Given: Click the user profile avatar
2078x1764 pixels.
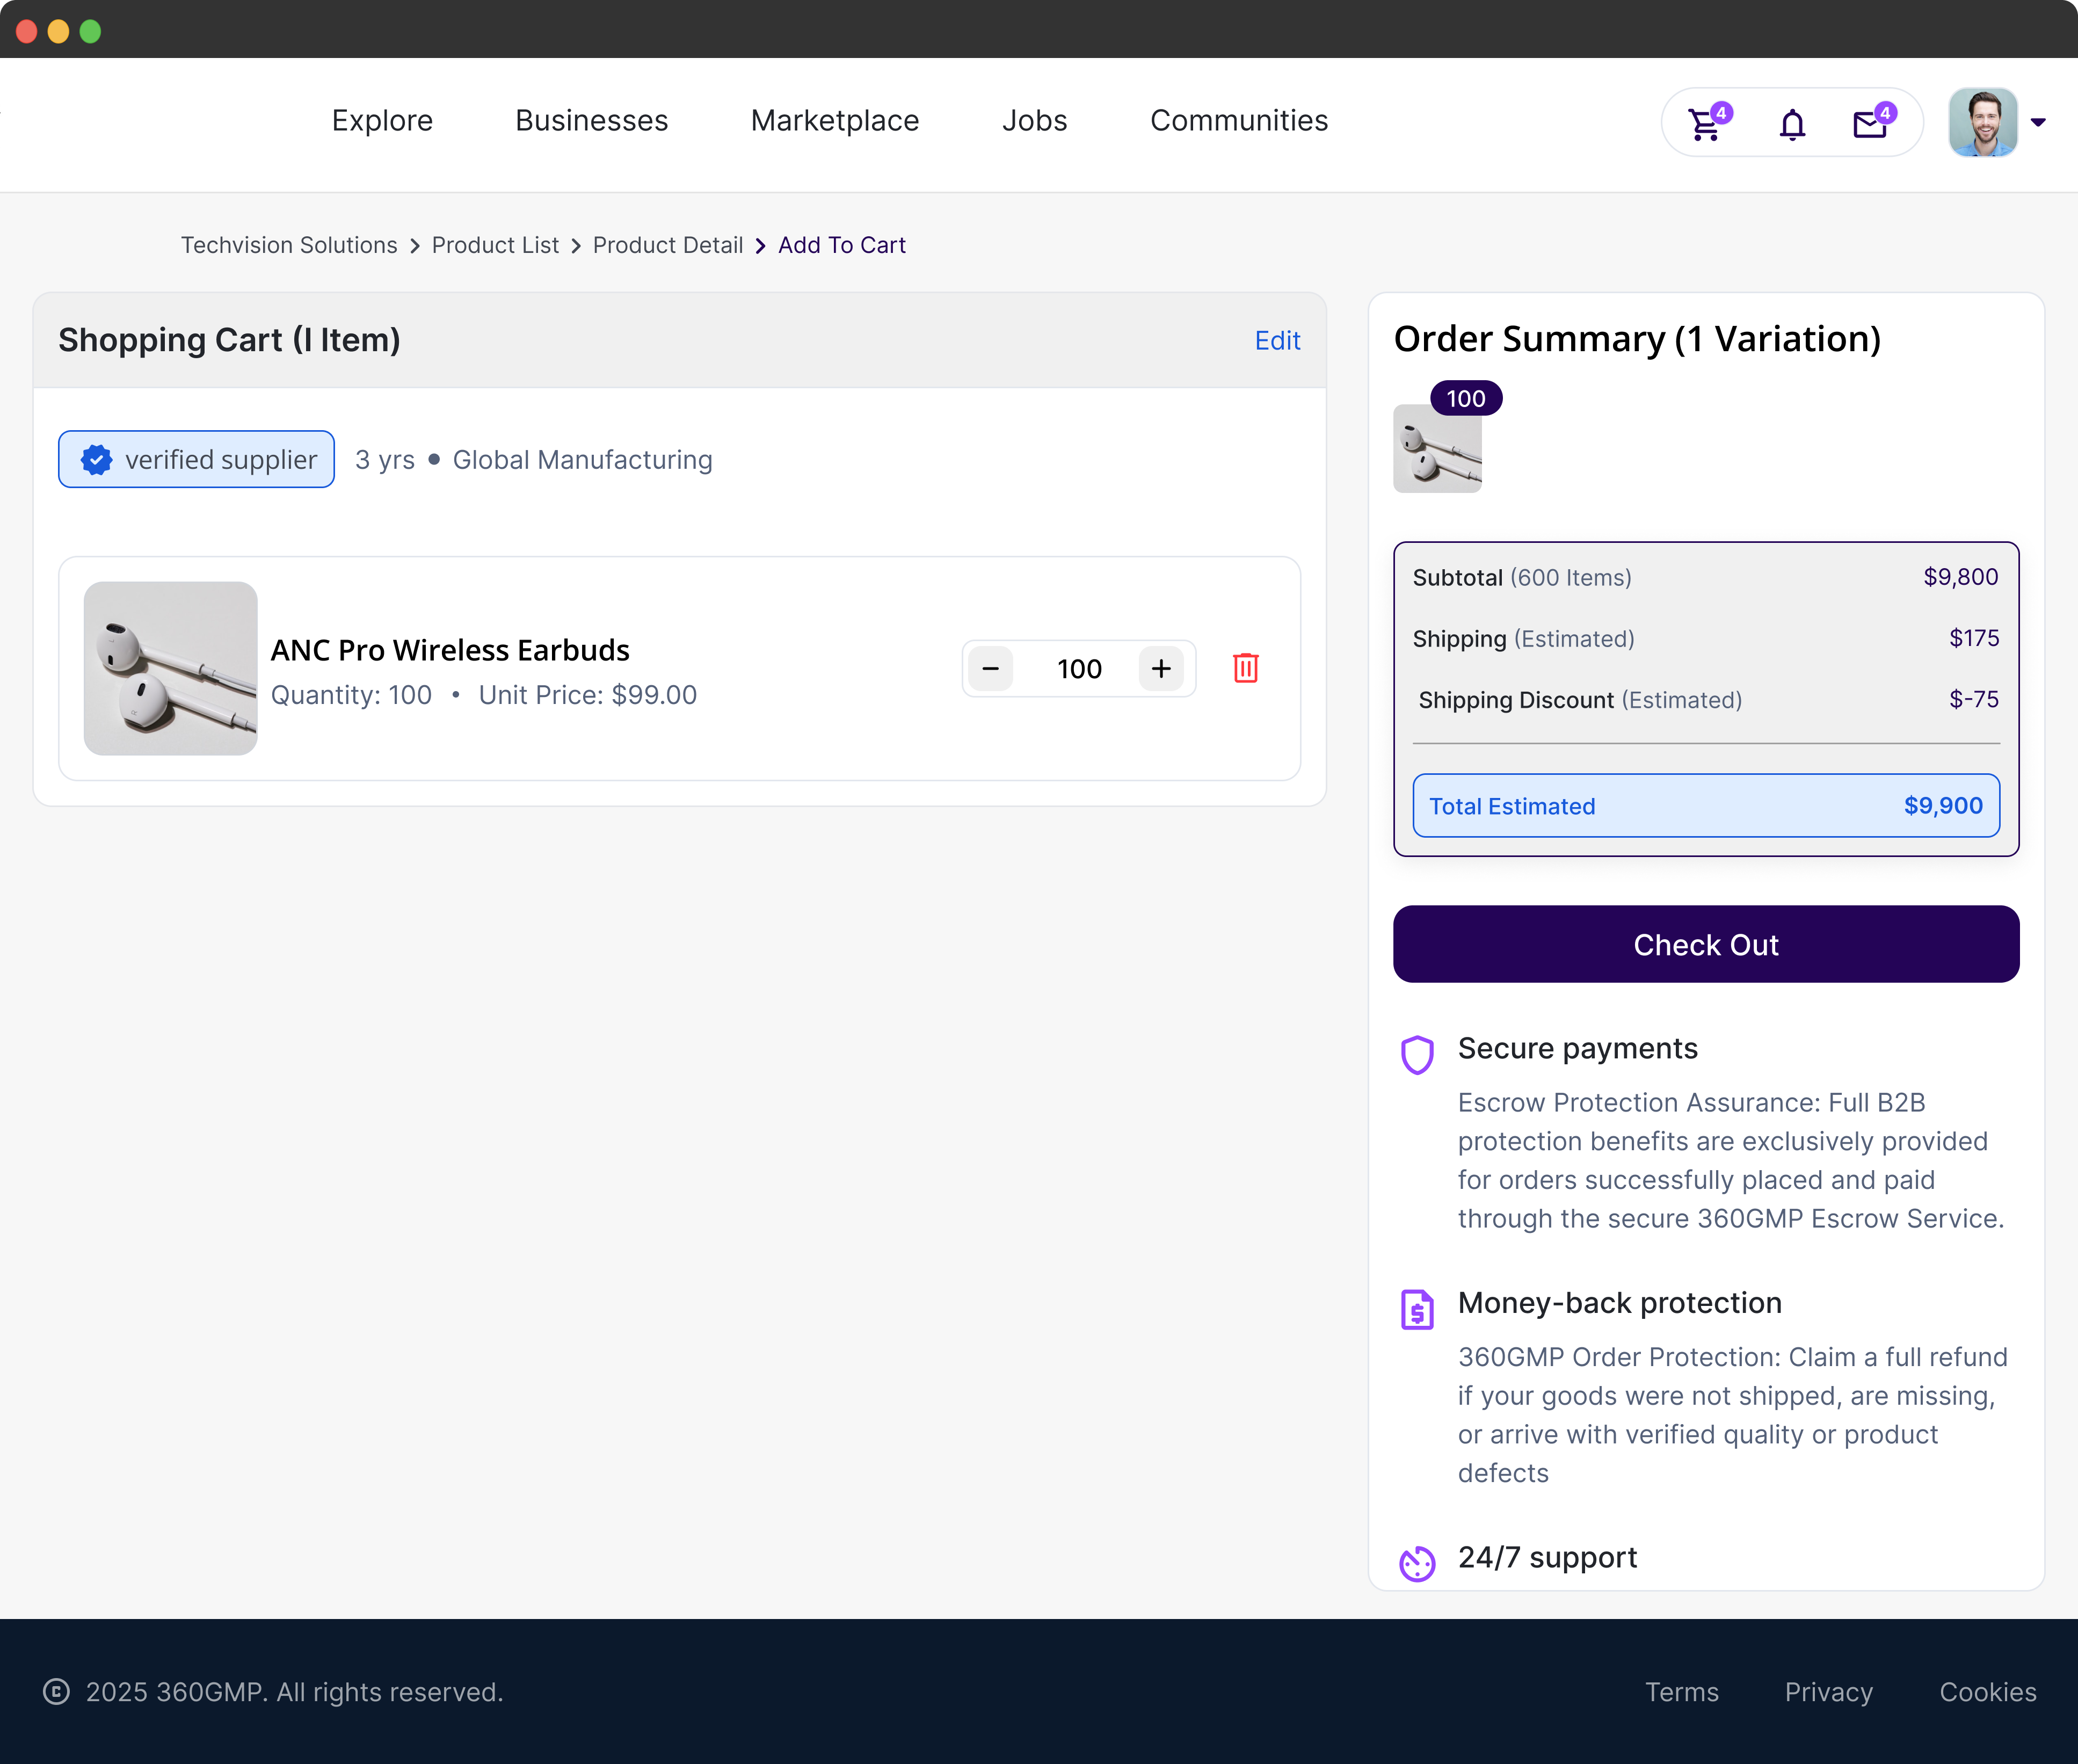Looking at the screenshot, I should (1982, 122).
